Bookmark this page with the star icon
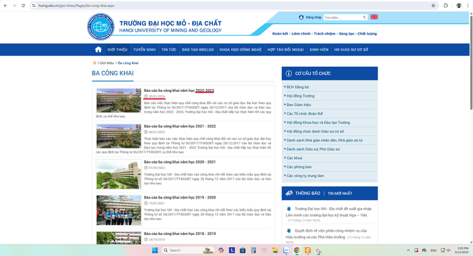473x256 pixels. (433, 5)
